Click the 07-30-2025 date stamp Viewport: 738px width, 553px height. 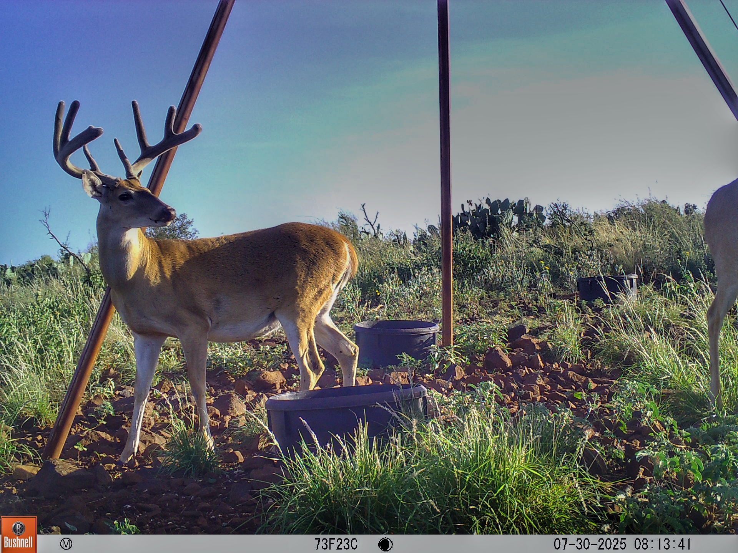click(589, 544)
